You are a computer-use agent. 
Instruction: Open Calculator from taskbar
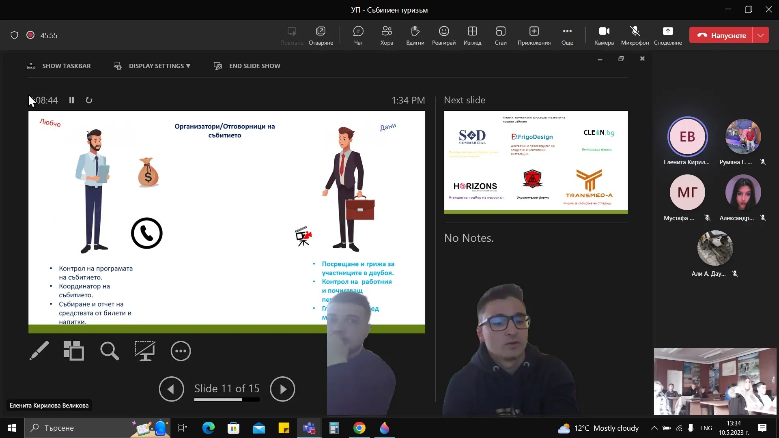point(334,428)
